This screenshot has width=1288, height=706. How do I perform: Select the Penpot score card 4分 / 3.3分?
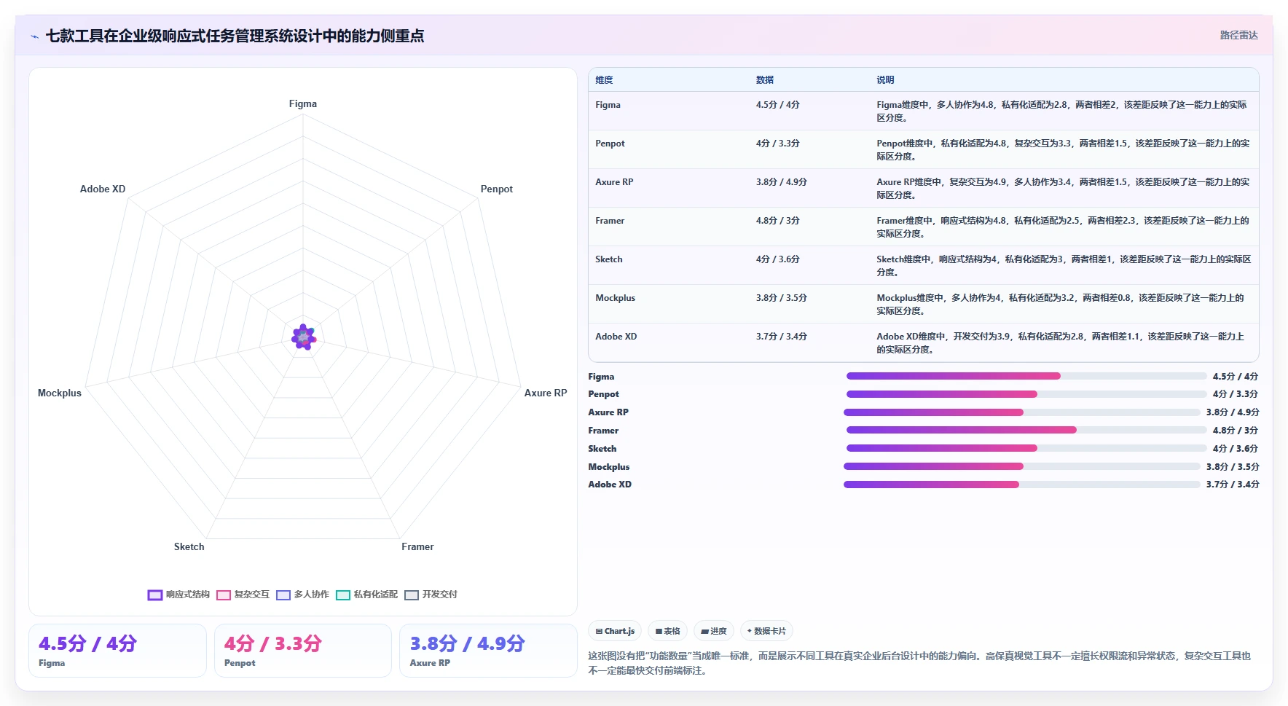[x=303, y=651]
